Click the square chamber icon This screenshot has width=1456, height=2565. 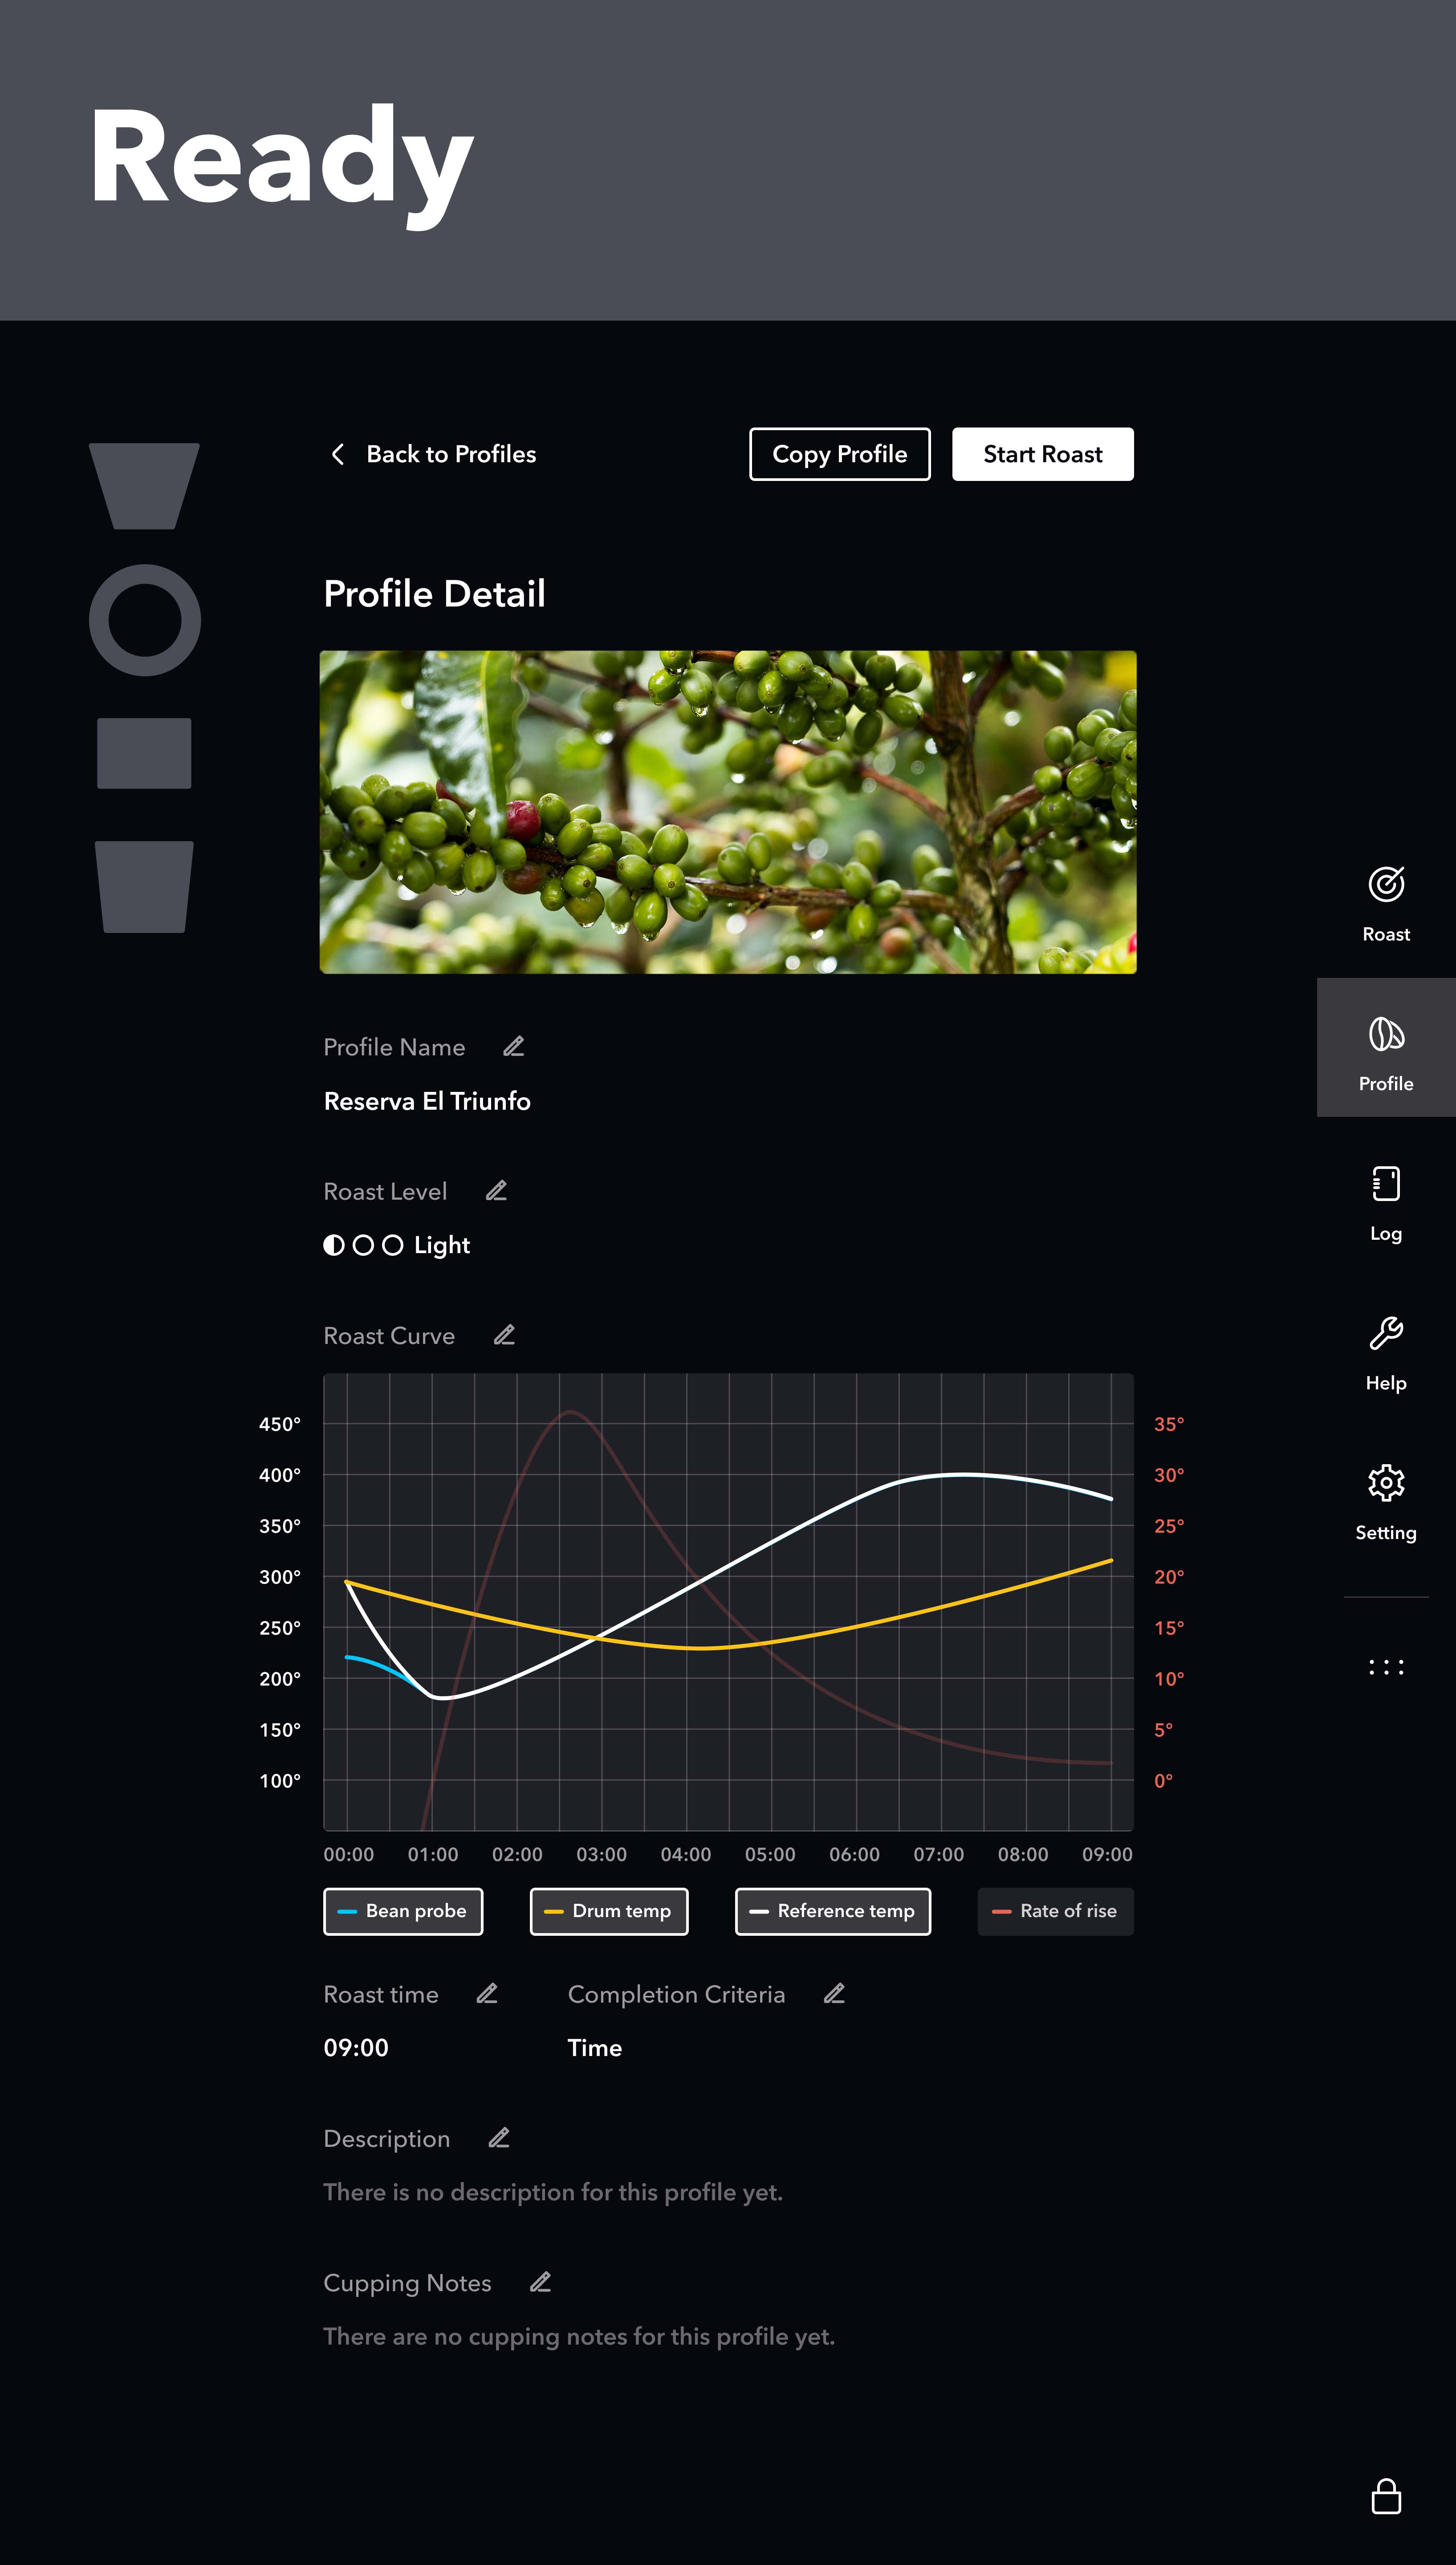144,753
